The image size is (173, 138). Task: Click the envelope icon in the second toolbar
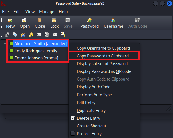click(x=55, y=35)
